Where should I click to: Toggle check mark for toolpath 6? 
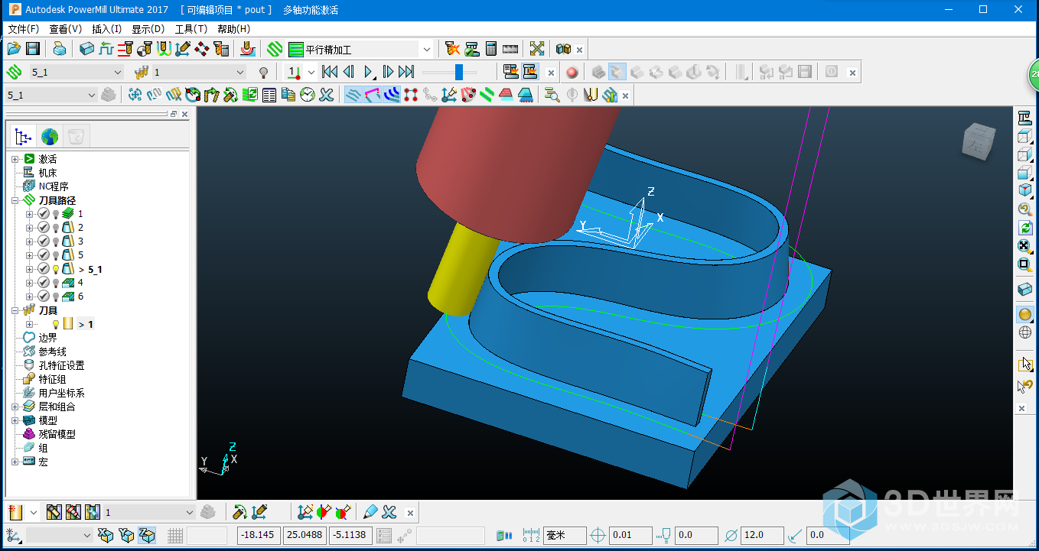point(44,297)
